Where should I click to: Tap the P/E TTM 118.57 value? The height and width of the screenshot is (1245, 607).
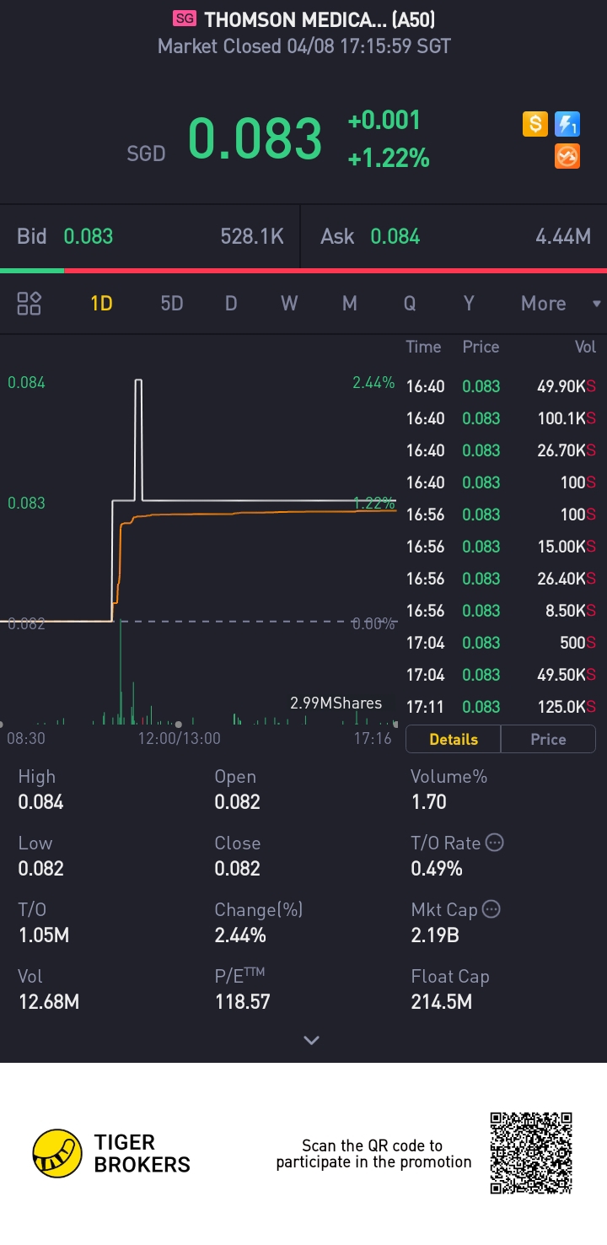click(x=242, y=1001)
